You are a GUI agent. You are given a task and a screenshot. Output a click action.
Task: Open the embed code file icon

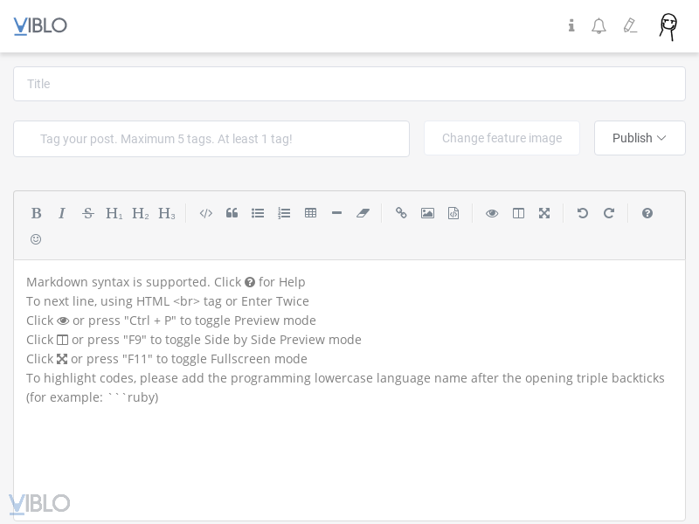[453, 213]
